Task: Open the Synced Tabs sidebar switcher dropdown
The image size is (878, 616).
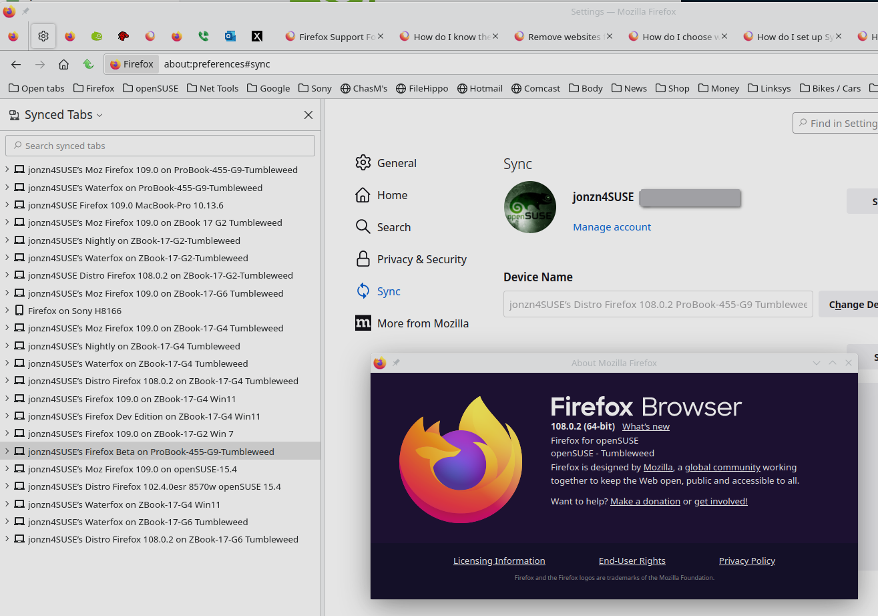Action: click(64, 115)
